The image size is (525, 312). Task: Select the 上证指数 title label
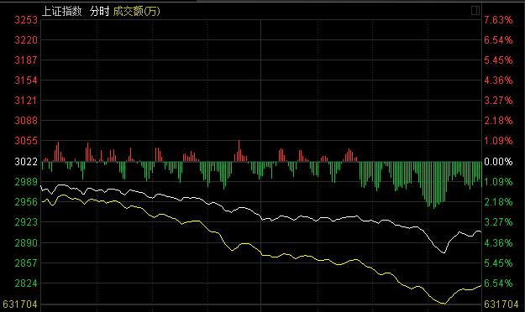tap(62, 12)
